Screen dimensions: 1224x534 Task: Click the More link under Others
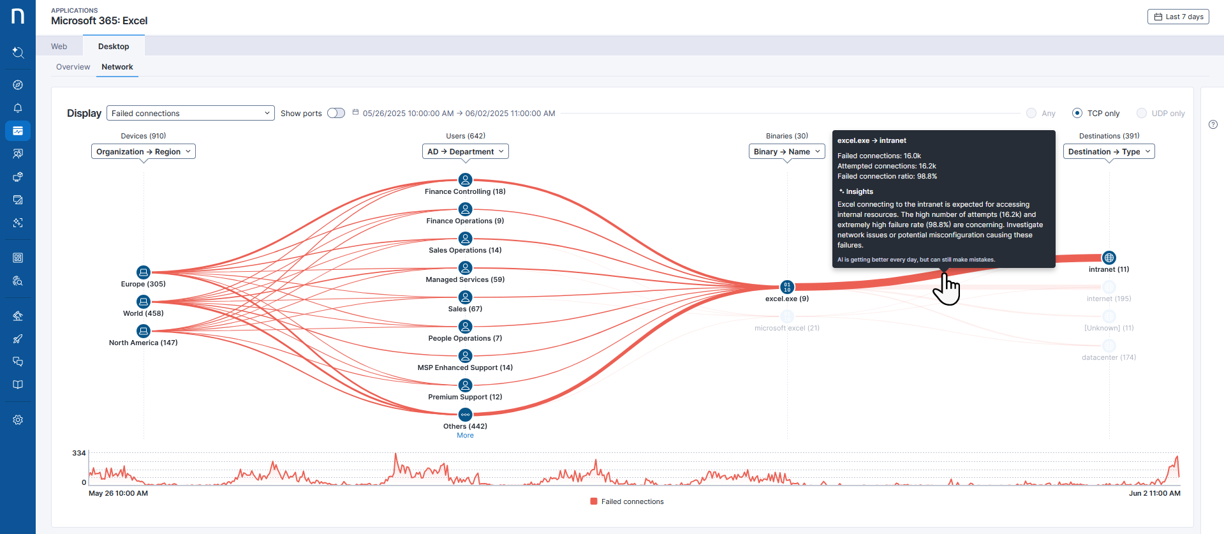point(465,435)
